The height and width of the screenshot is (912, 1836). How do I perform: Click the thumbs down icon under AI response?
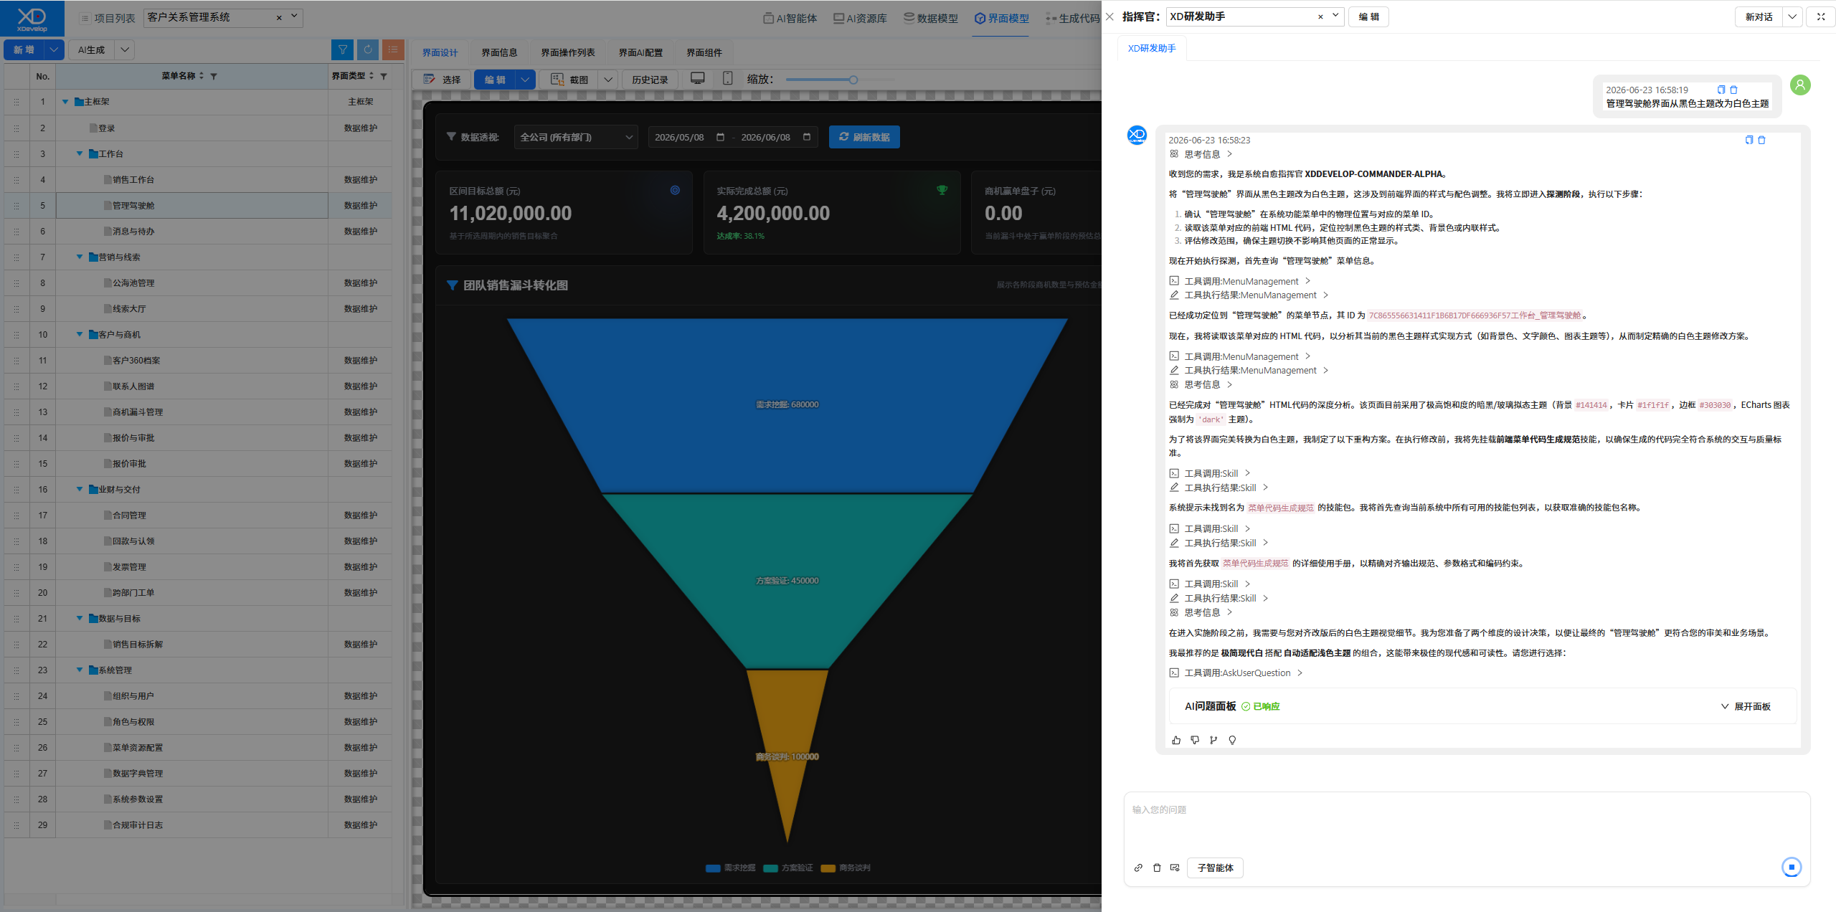click(1195, 740)
